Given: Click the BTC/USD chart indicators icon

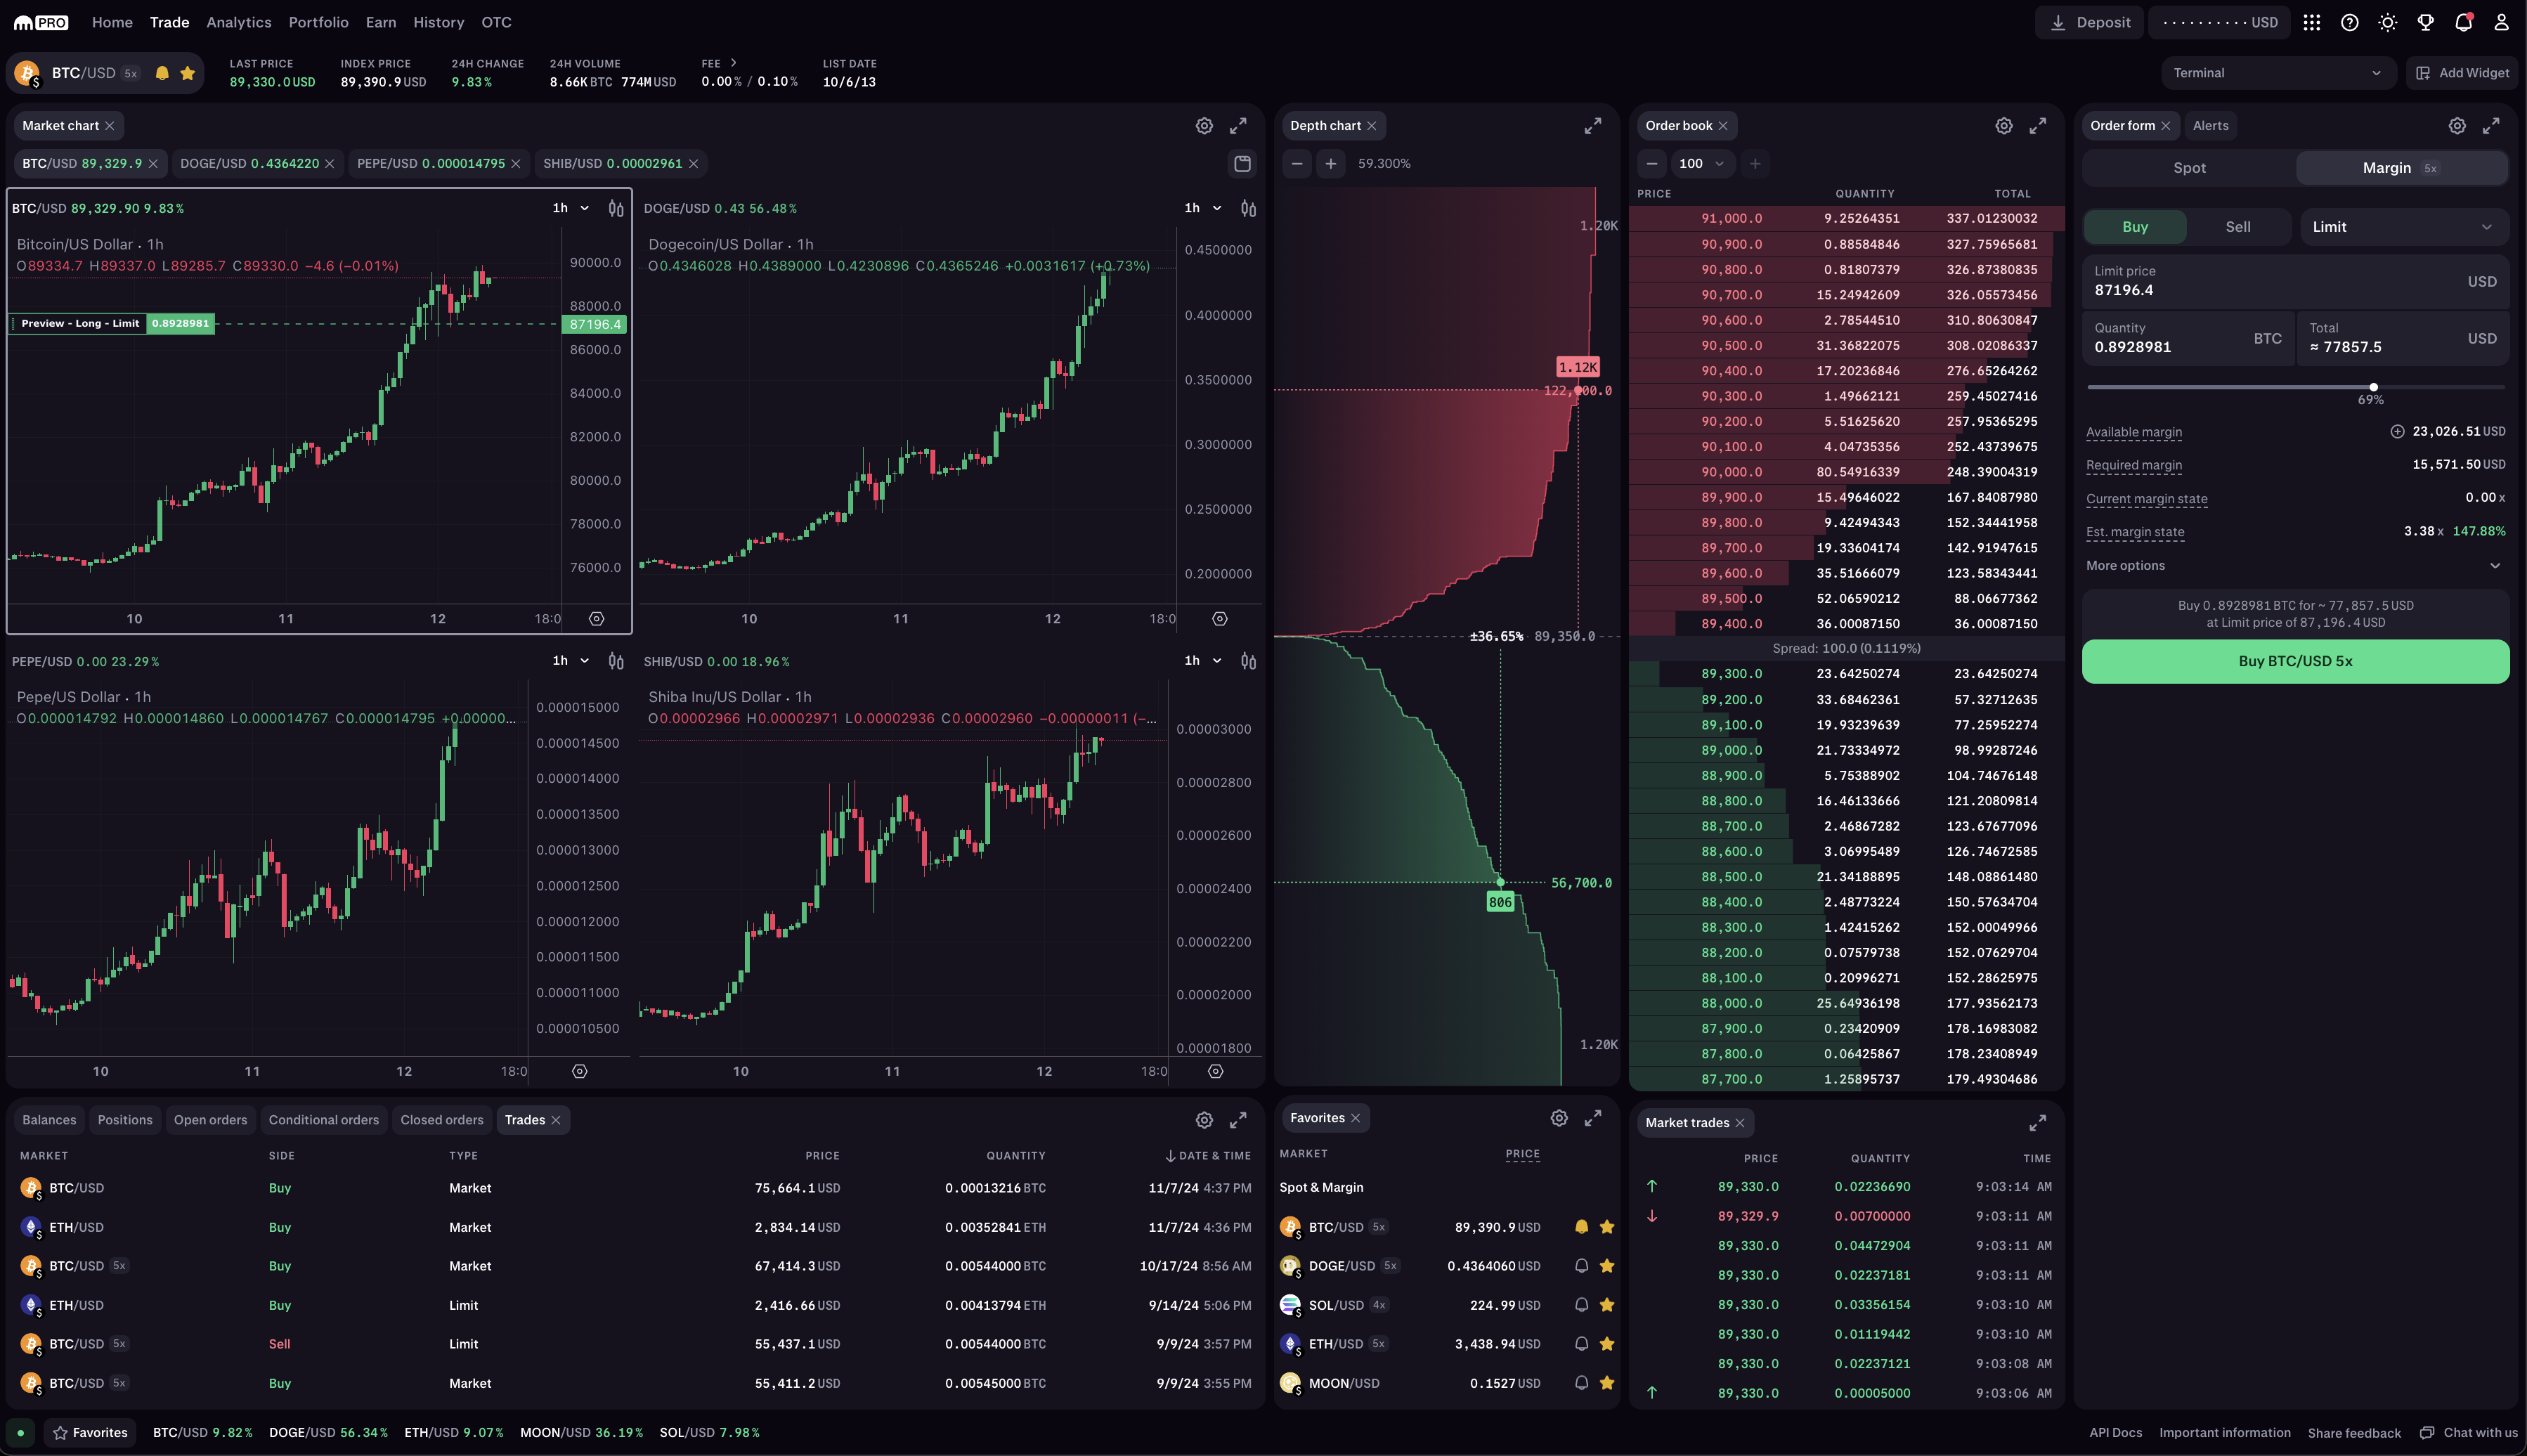Looking at the screenshot, I should (x=616, y=208).
